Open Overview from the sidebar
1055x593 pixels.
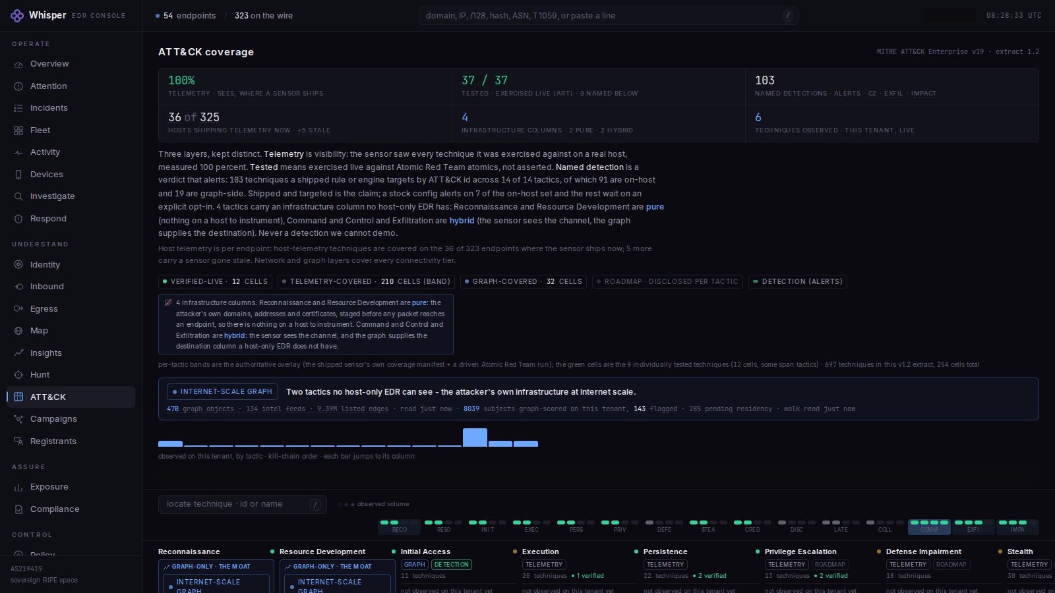coord(71,64)
